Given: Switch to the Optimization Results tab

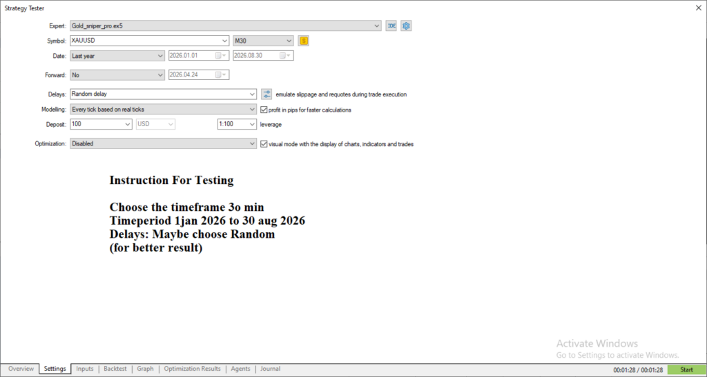Looking at the screenshot, I should pyautogui.click(x=192, y=369).
